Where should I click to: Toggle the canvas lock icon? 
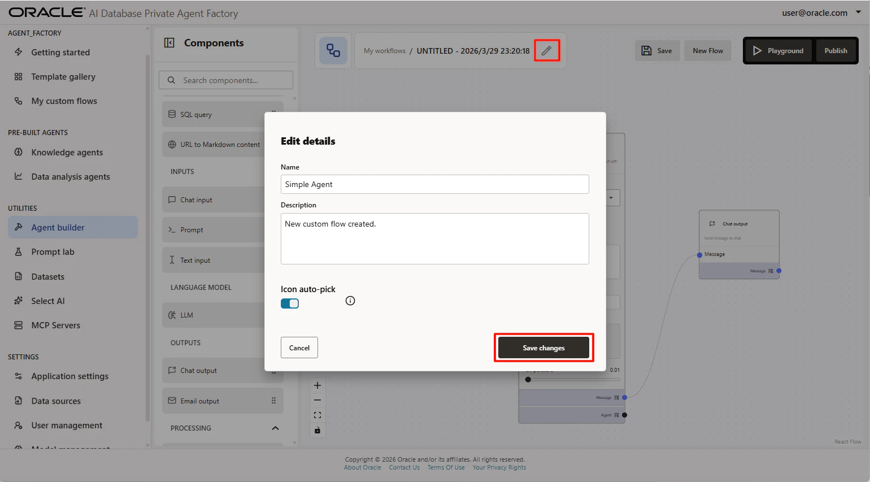pos(317,430)
